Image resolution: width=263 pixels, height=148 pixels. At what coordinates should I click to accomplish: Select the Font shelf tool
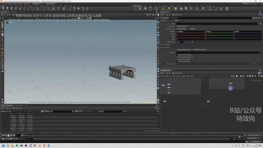[58, 9]
